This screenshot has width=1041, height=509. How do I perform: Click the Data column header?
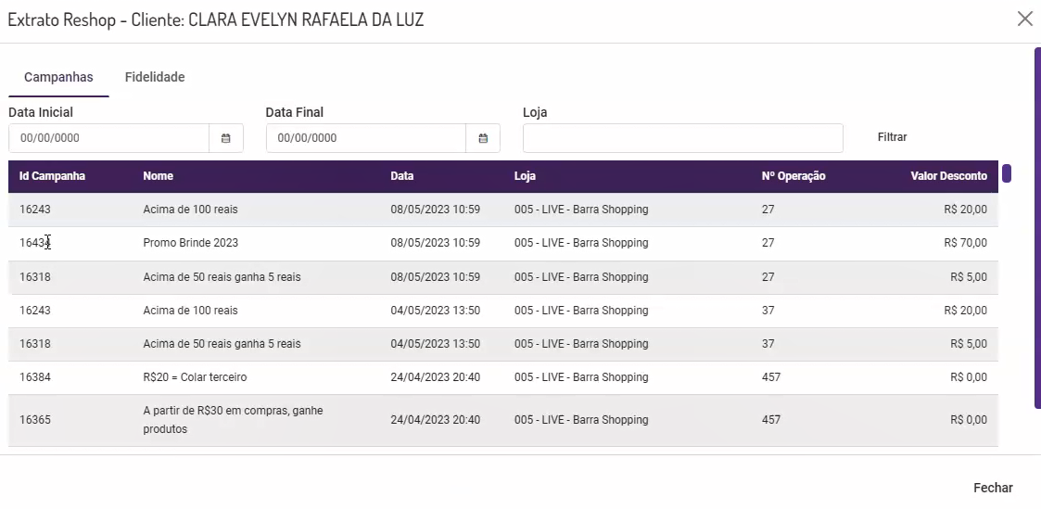402,176
